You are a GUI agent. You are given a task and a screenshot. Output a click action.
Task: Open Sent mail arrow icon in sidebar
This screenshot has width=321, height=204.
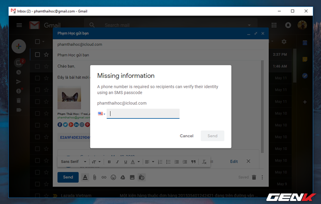click(19, 82)
